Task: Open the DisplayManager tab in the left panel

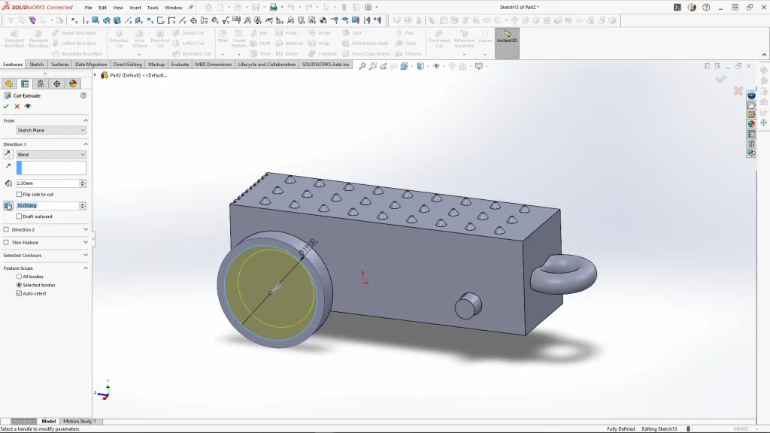Action: [73, 83]
